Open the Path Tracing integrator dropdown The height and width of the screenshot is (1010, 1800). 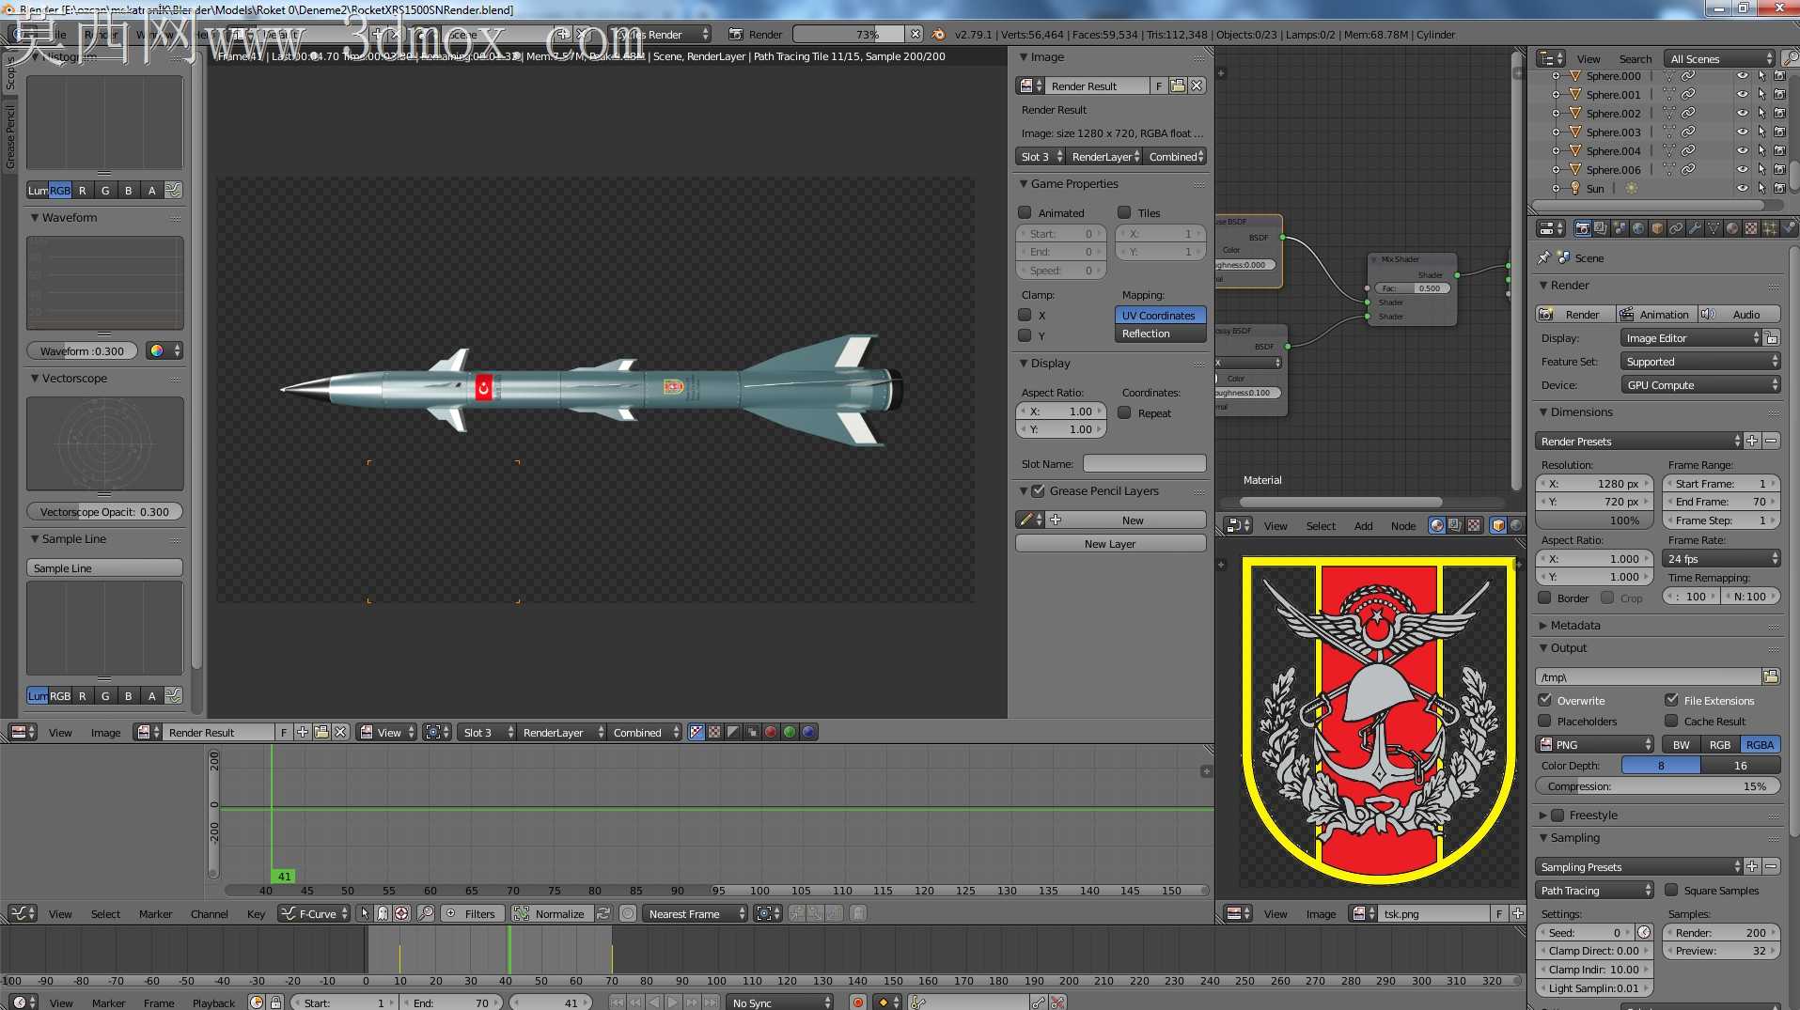click(1594, 891)
